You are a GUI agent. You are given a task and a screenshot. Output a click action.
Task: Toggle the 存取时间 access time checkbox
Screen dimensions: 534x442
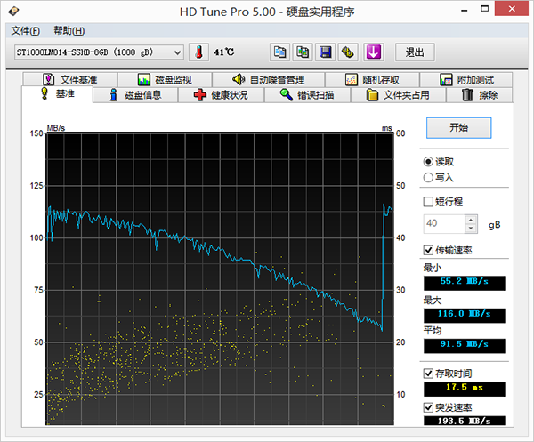coord(428,374)
